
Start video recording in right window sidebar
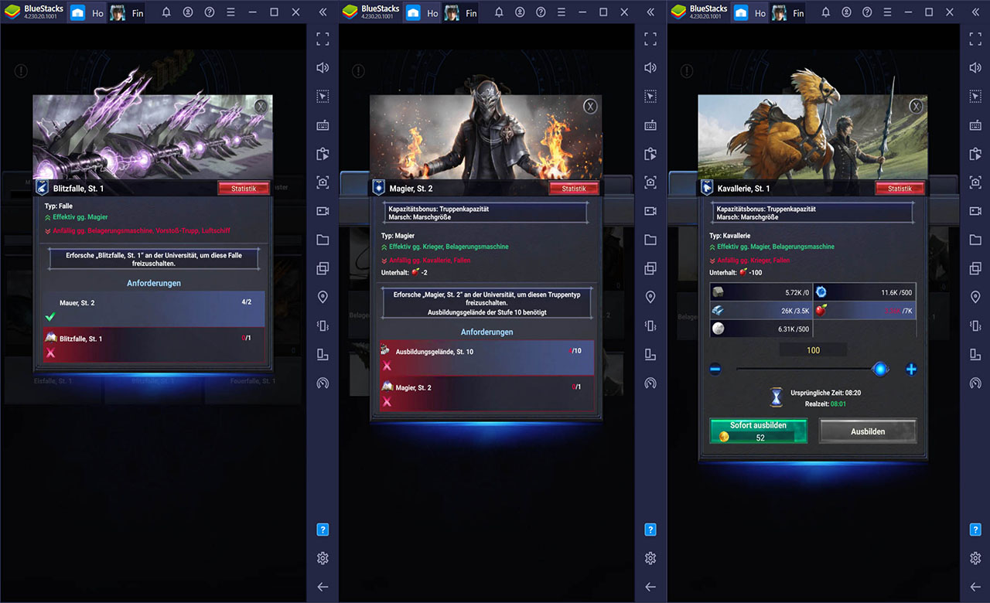[x=975, y=211]
